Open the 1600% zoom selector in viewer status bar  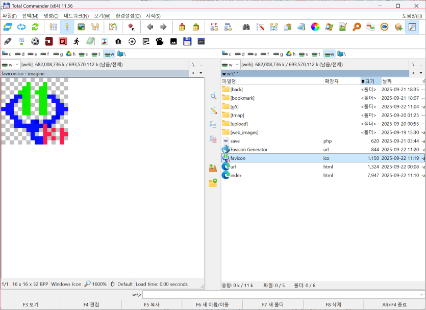click(x=95, y=284)
